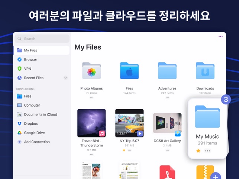Open the DCS8 Art Gallery image
The height and width of the screenshot is (179, 239).
point(167,123)
